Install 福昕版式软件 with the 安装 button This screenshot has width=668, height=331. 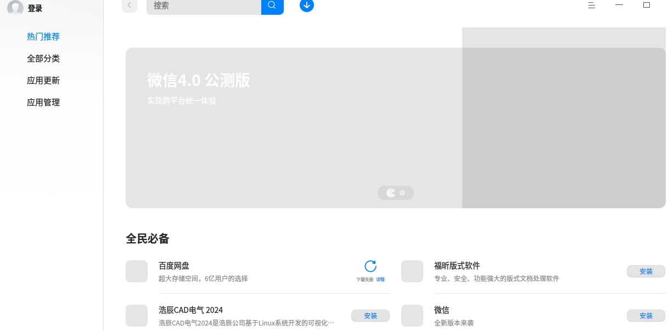click(x=646, y=271)
